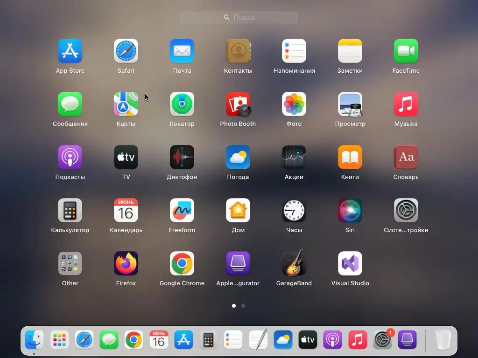
Task: Launch Firefox
Action: point(126,263)
